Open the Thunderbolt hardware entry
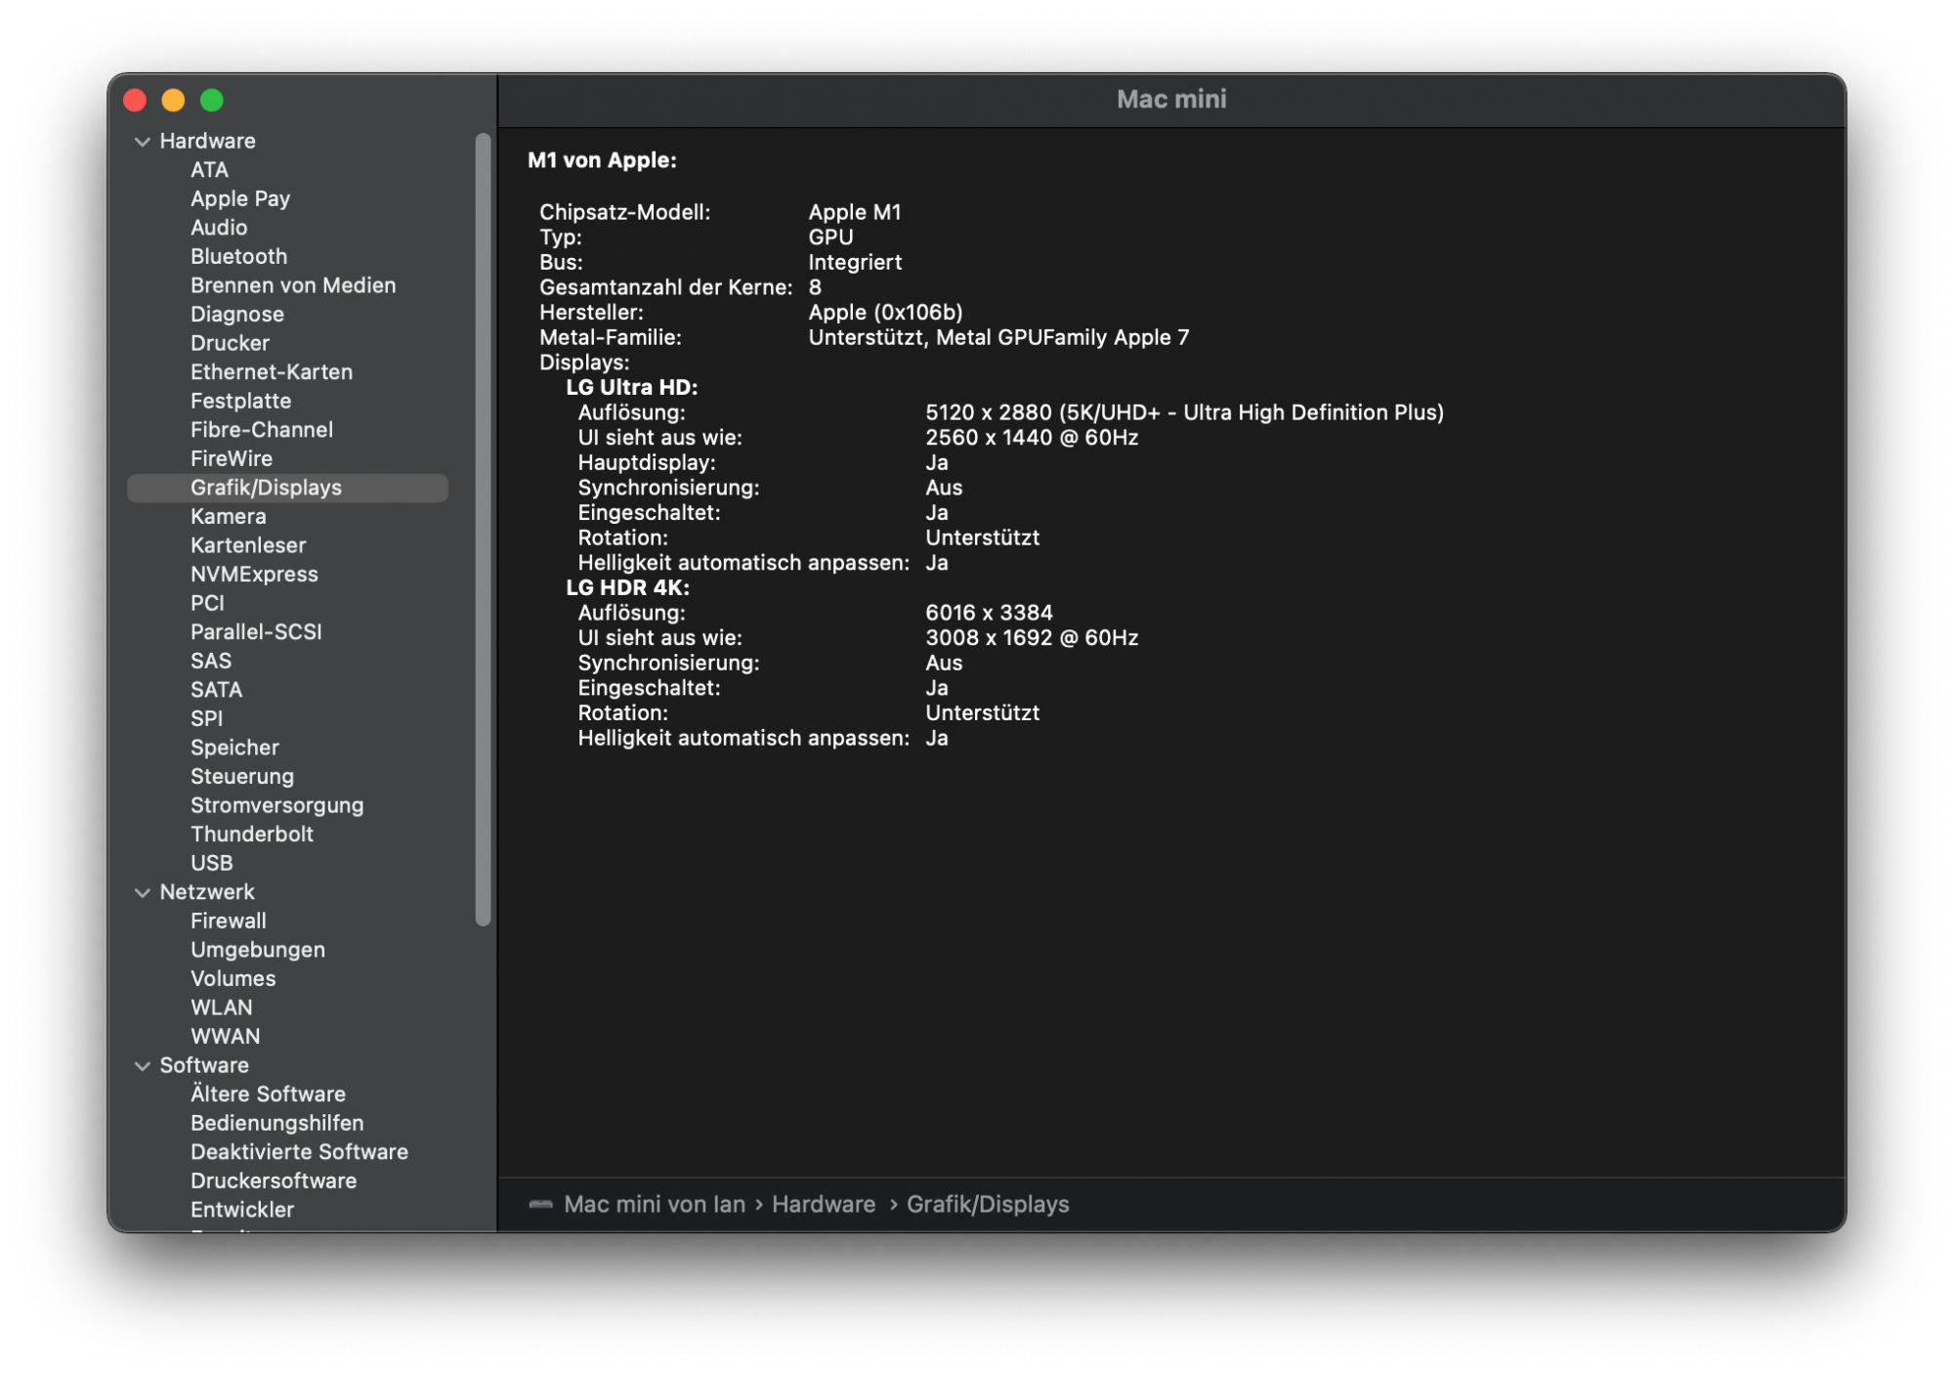The width and height of the screenshot is (1954, 1375). coord(251,835)
